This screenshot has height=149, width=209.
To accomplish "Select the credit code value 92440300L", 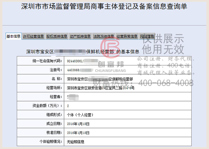I will pyautogui.click(x=75, y=61).
